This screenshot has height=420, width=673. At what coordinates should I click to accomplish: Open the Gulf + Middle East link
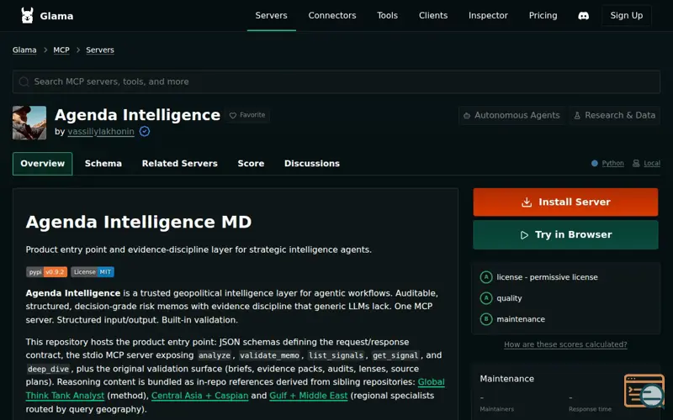click(309, 396)
